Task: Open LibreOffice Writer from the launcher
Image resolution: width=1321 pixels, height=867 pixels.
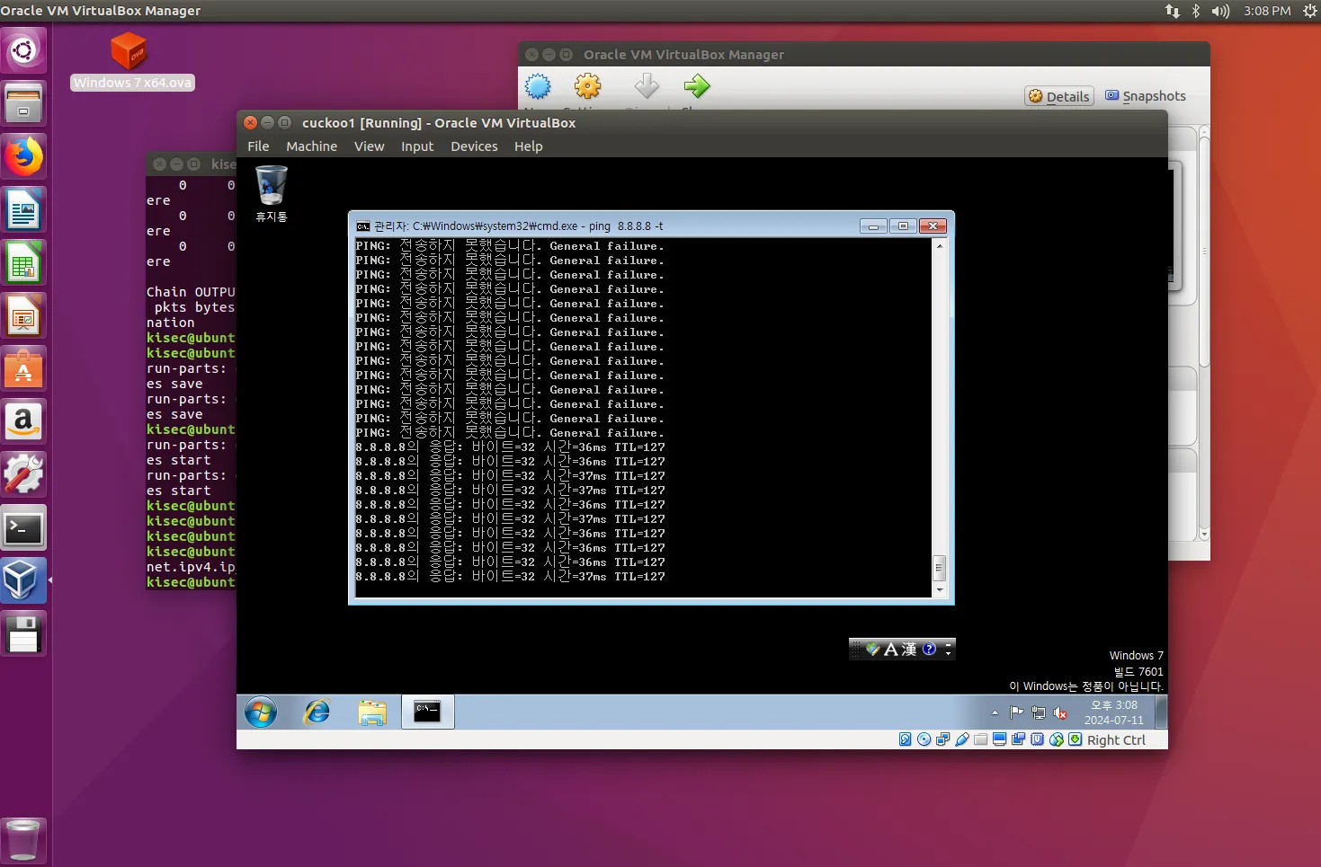Action: [x=23, y=210]
